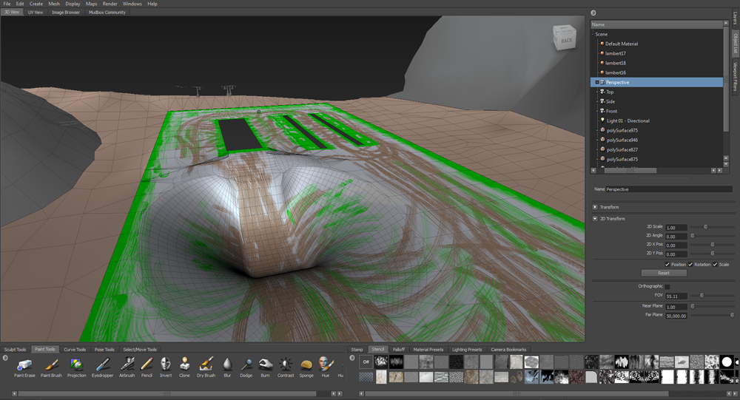
Task: Adjust the FOV slider
Action: [702, 296]
